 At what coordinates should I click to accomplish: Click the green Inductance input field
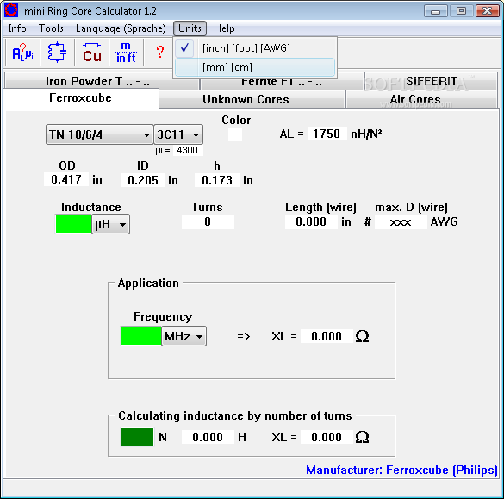(73, 224)
